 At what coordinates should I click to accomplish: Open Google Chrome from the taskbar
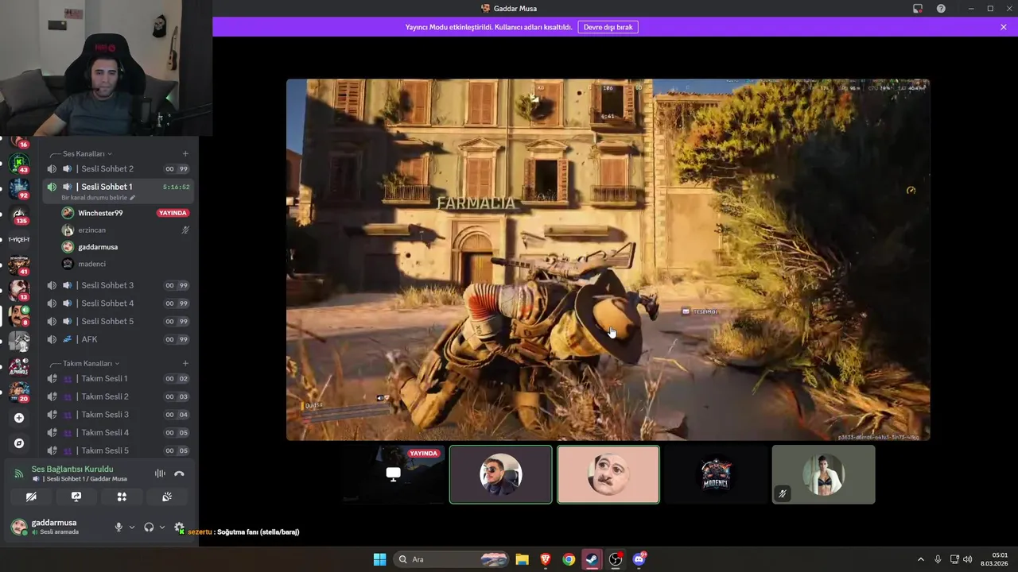[x=569, y=559]
